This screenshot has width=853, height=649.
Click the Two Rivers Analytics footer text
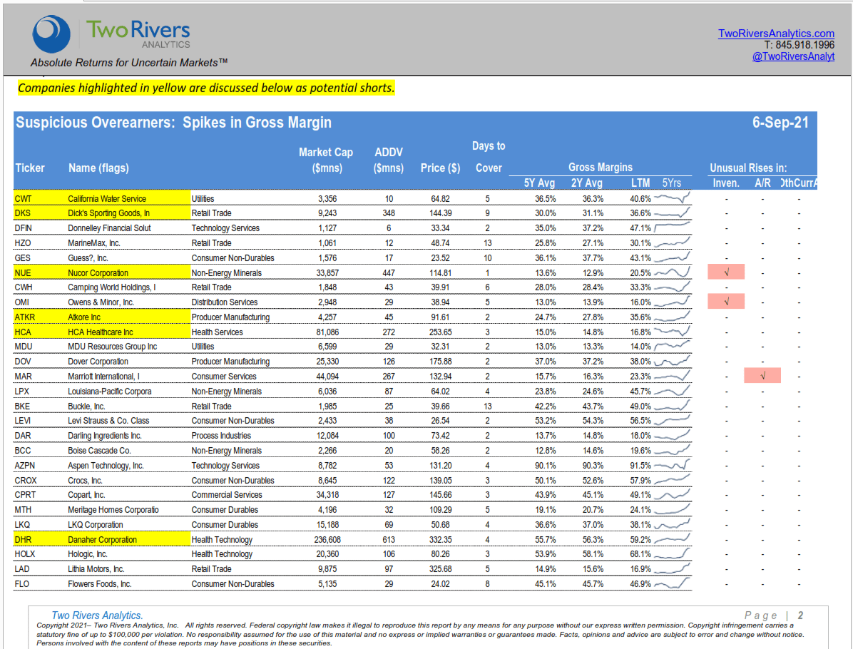coord(98,615)
